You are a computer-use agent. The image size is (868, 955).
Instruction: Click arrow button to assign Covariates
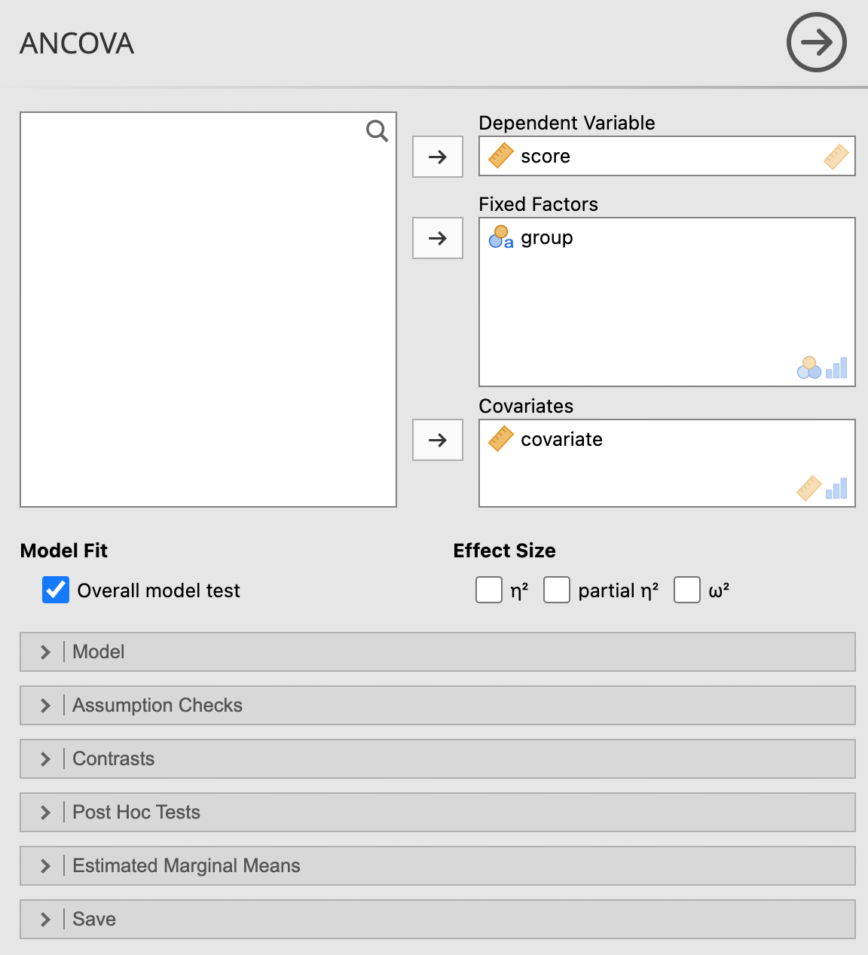pos(437,440)
